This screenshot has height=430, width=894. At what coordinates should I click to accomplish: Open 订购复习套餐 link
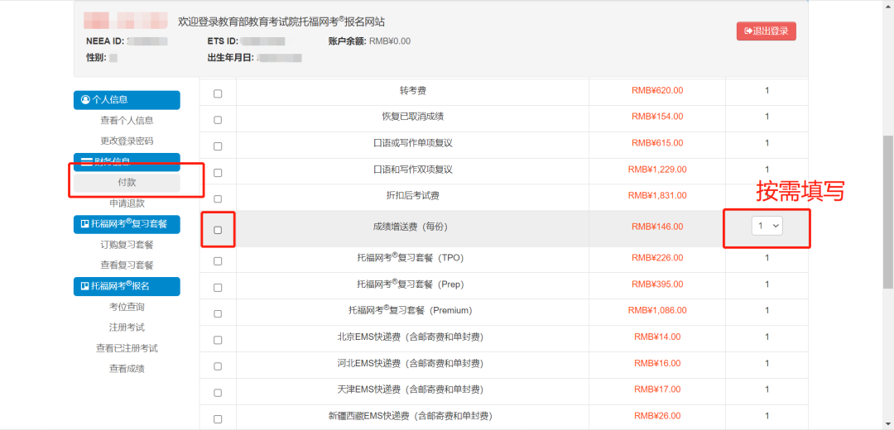tap(127, 245)
